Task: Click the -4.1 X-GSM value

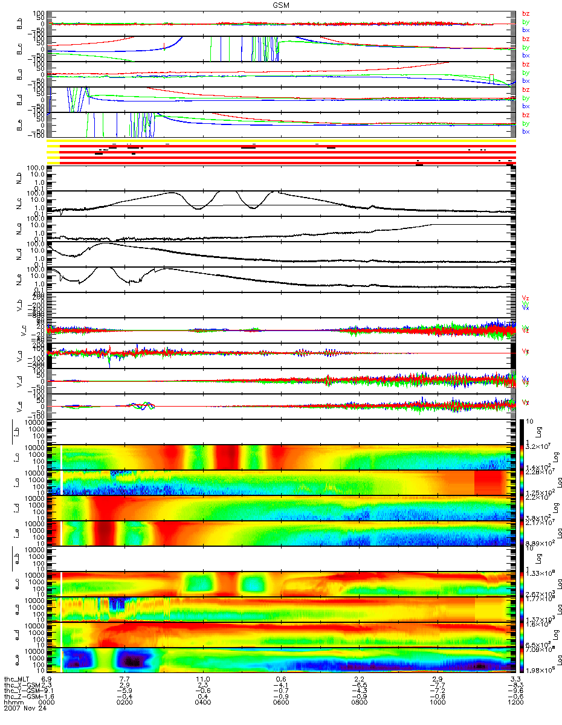Action: [x=280, y=686]
